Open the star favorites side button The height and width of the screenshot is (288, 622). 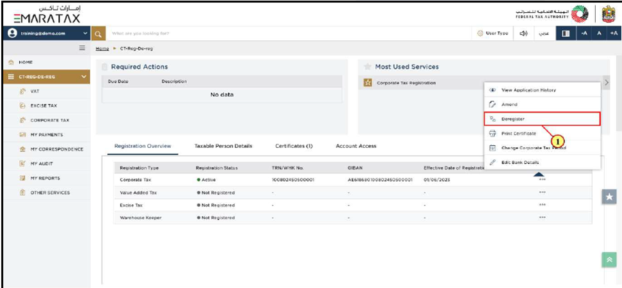click(x=609, y=198)
